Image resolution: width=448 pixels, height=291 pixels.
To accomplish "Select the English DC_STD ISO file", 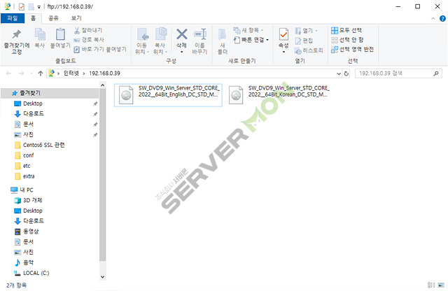I will pos(168,95).
